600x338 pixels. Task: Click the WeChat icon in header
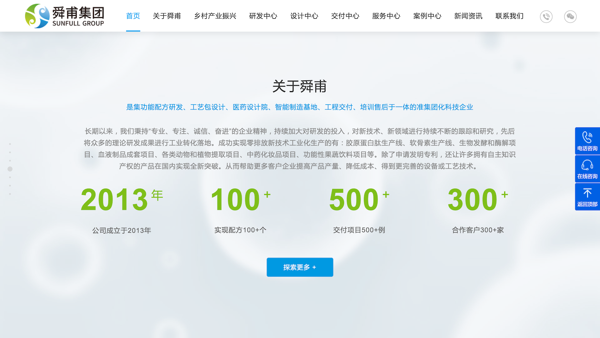pos(570,17)
